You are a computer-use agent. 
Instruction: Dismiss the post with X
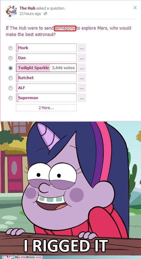click(135, 8)
